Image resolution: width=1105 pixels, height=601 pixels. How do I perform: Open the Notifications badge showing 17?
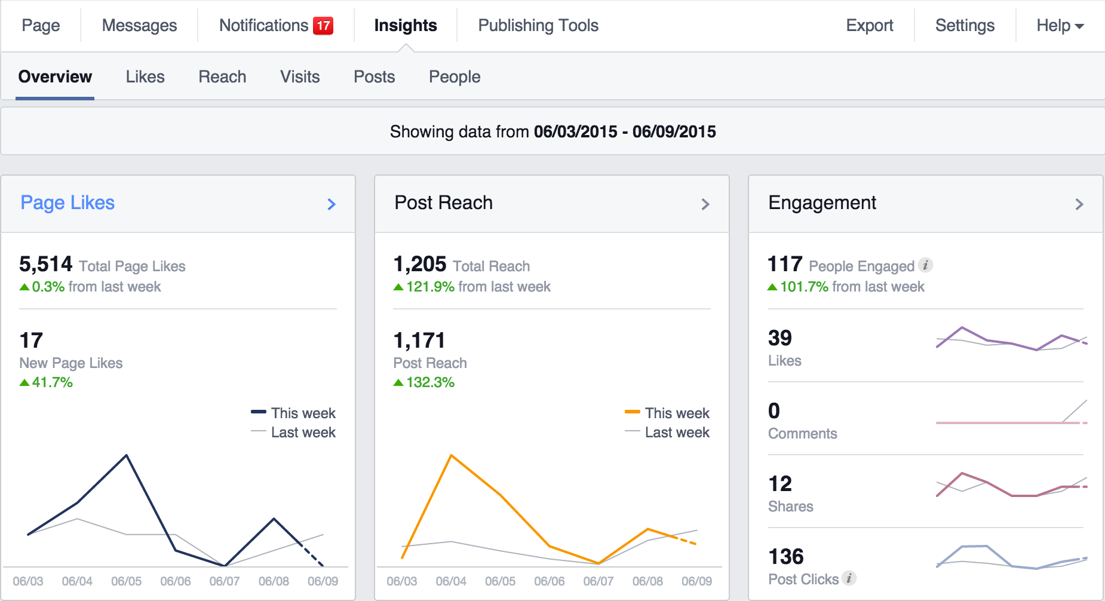(x=323, y=26)
